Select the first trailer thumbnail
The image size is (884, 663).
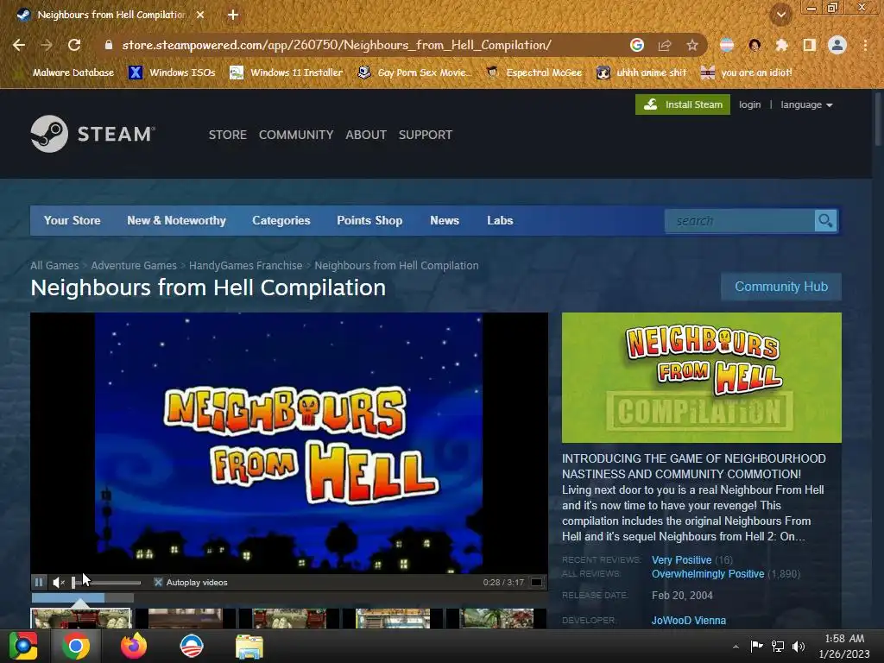coord(81,618)
